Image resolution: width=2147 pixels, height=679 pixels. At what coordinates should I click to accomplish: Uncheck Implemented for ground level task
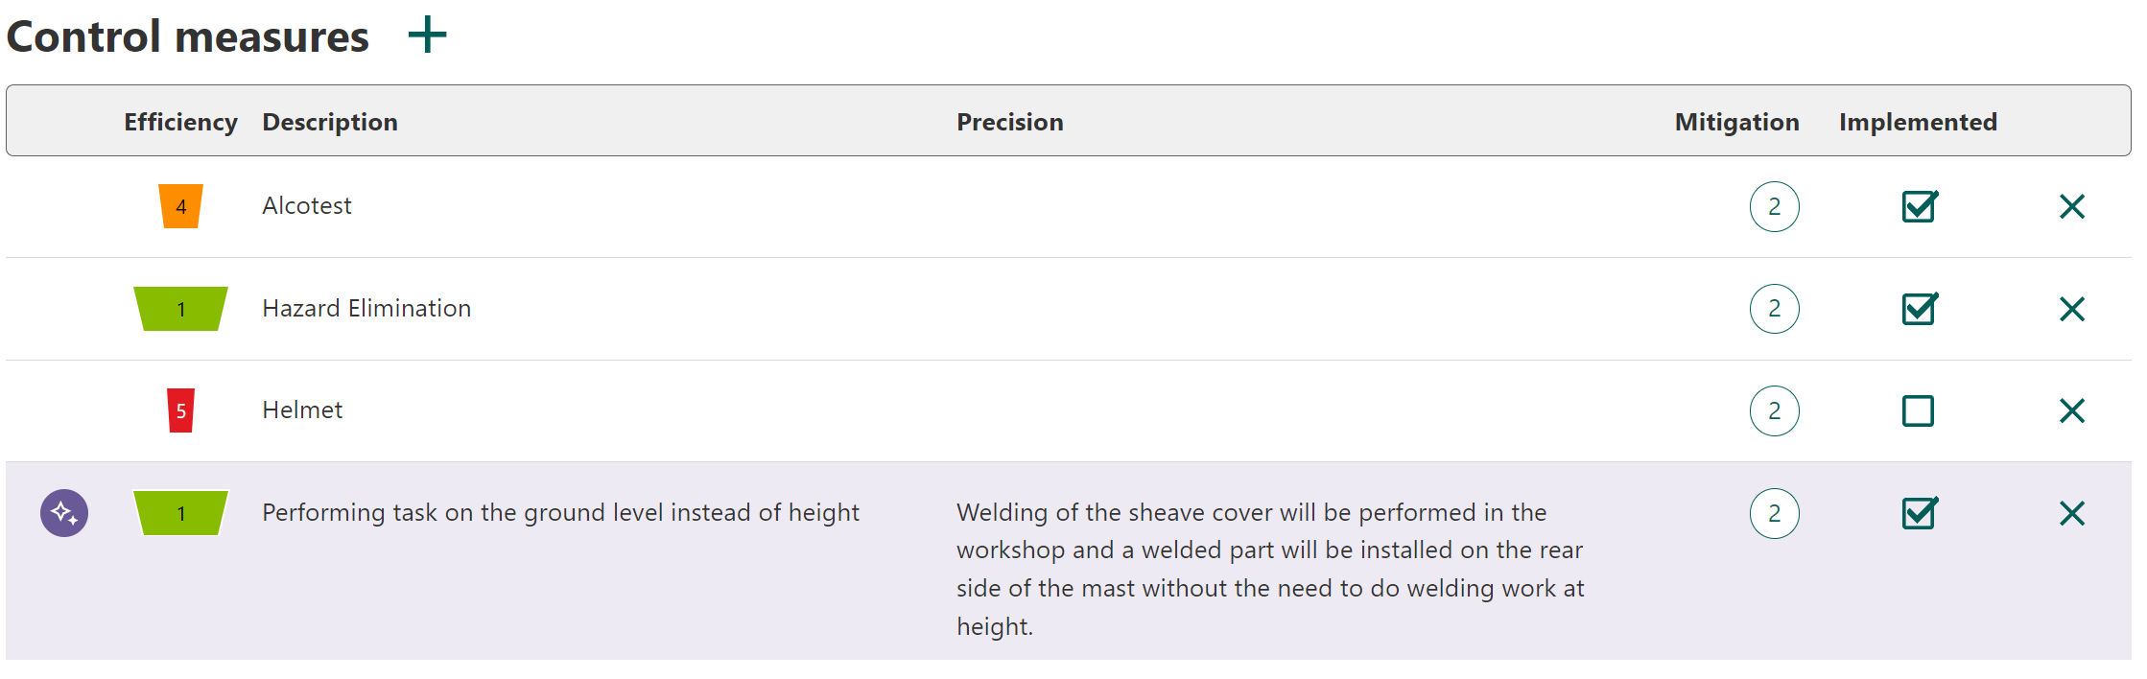coord(1919,513)
